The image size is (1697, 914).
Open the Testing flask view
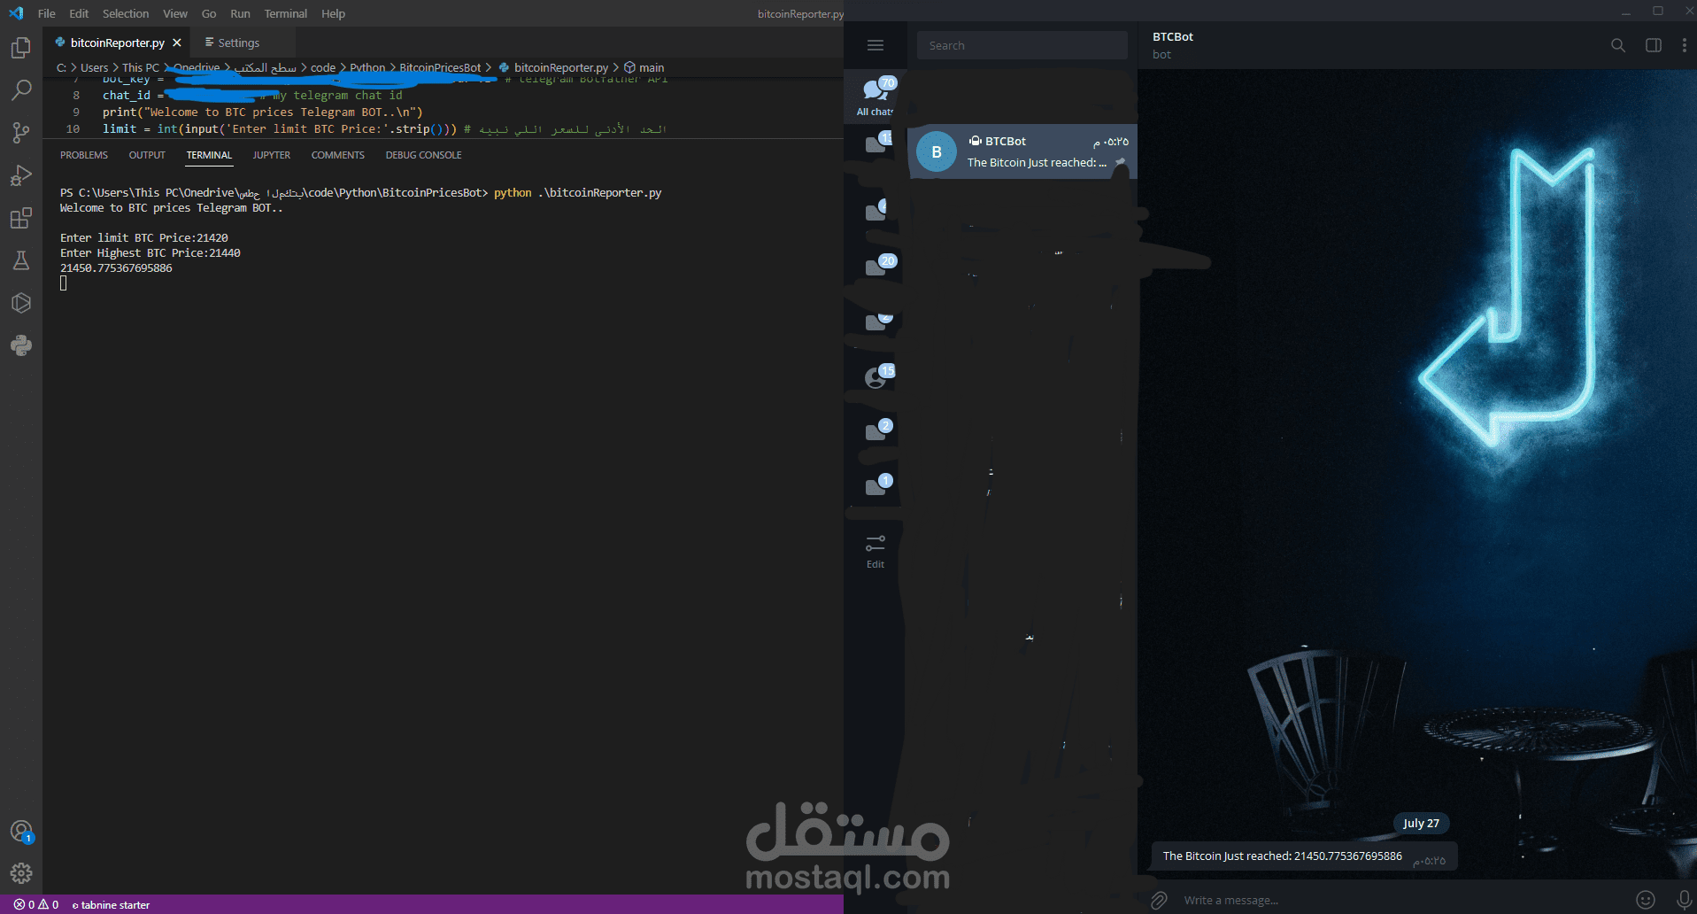pos(21,260)
